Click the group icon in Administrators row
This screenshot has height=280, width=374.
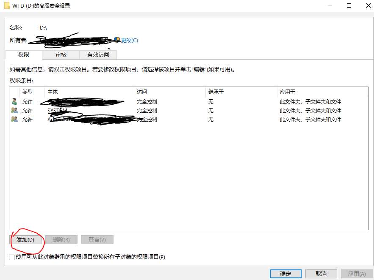[14, 119]
